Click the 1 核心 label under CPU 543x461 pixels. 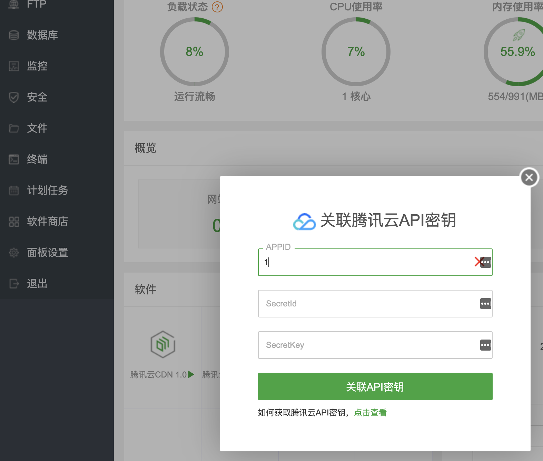point(356,97)
